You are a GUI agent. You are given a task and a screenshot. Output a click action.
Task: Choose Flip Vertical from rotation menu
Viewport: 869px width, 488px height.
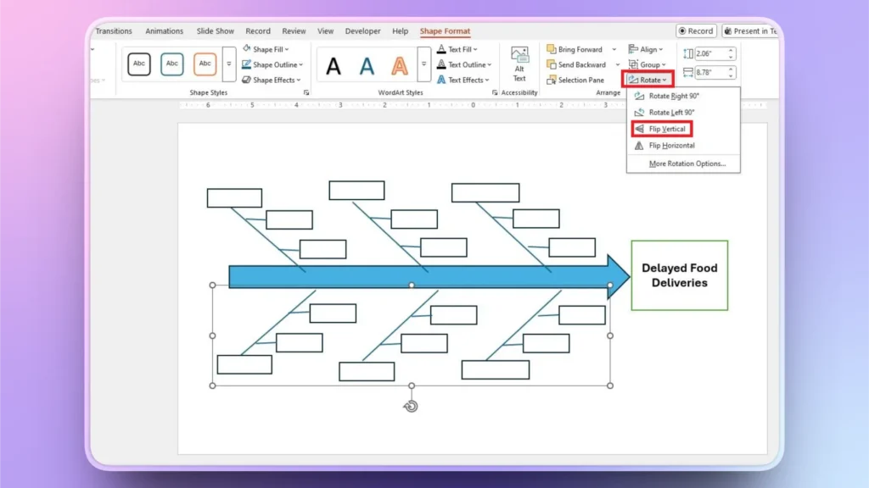pyautogui.click(x=665, y=129)
